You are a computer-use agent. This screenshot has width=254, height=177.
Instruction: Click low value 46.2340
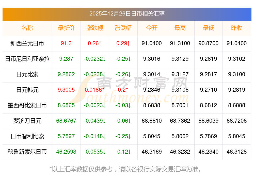208,152
